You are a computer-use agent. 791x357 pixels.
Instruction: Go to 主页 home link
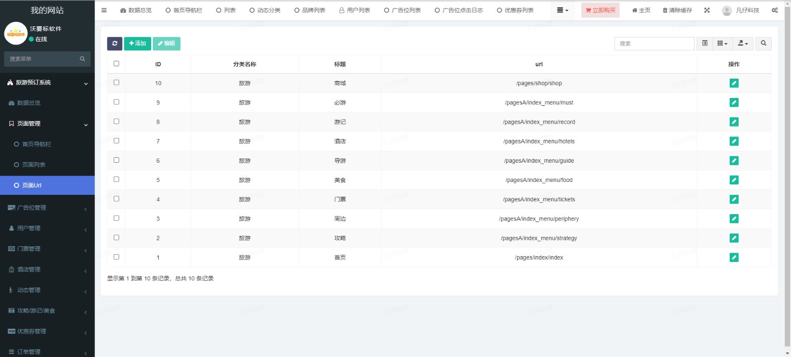(x=641, y=10)
